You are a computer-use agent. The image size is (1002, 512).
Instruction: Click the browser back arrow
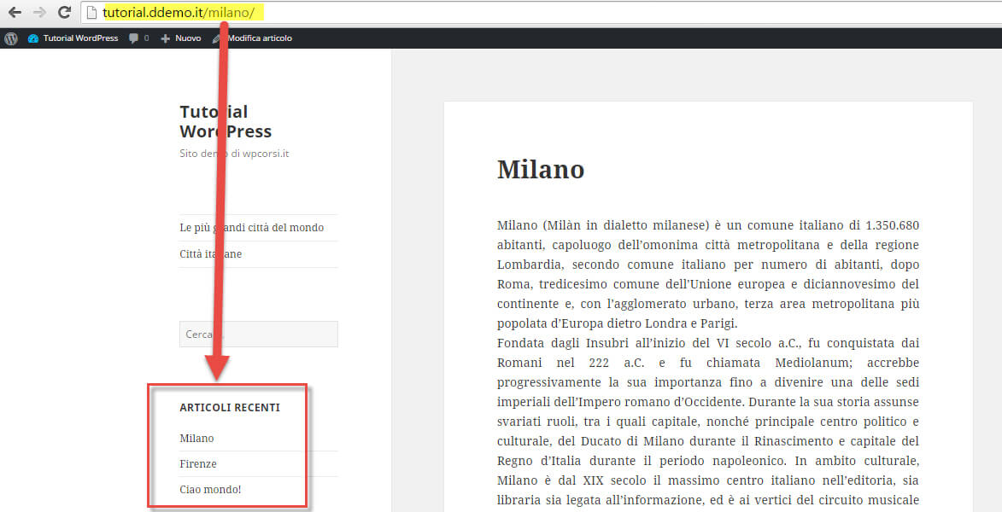click(x=15, y=14)
